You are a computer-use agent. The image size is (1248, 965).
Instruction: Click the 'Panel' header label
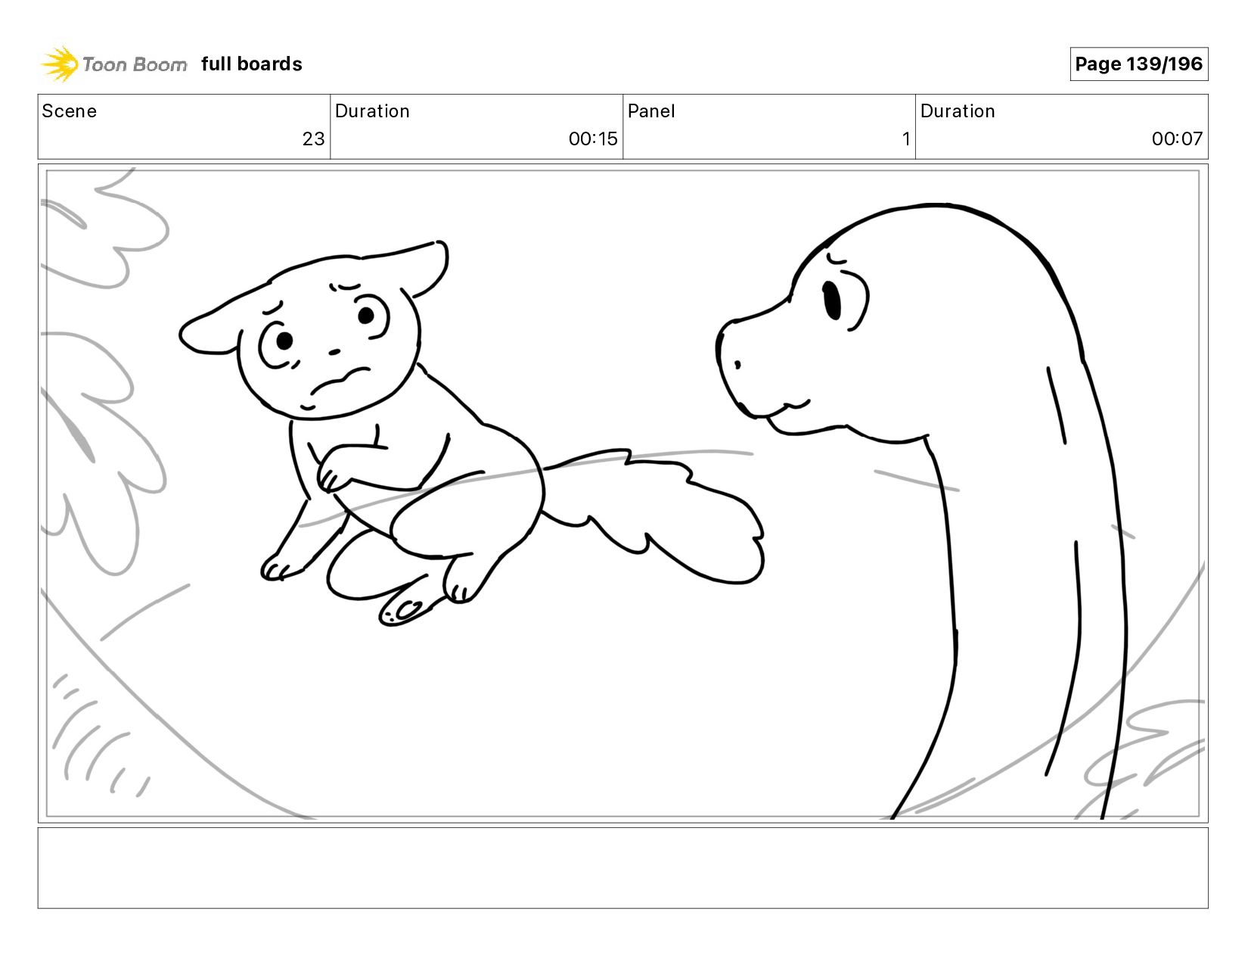651,111
